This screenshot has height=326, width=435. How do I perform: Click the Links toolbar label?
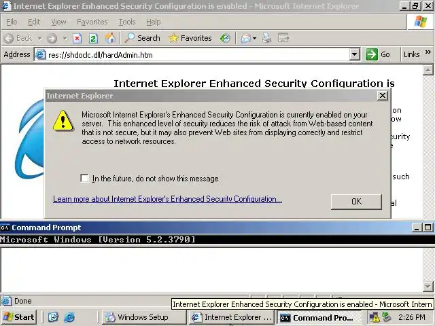pos(411,54)
